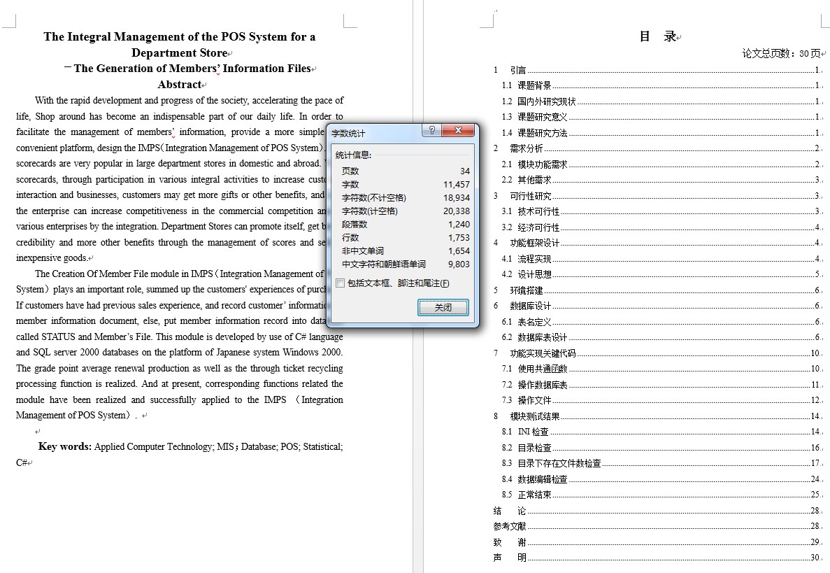830x573 pixels.
Task: Select the 页数 value 34
Action: click(465, 171)
